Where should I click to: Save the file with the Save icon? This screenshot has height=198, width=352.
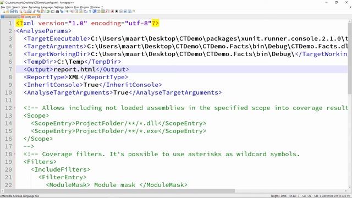(x=12, y=11)
